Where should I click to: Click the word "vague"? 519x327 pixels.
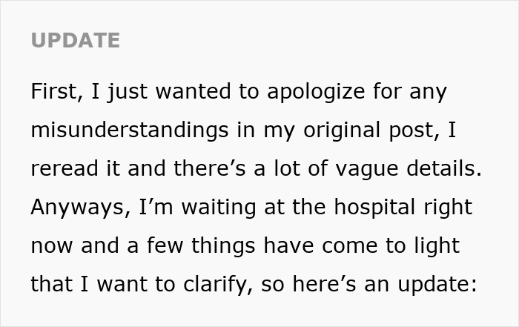point(367,170)
